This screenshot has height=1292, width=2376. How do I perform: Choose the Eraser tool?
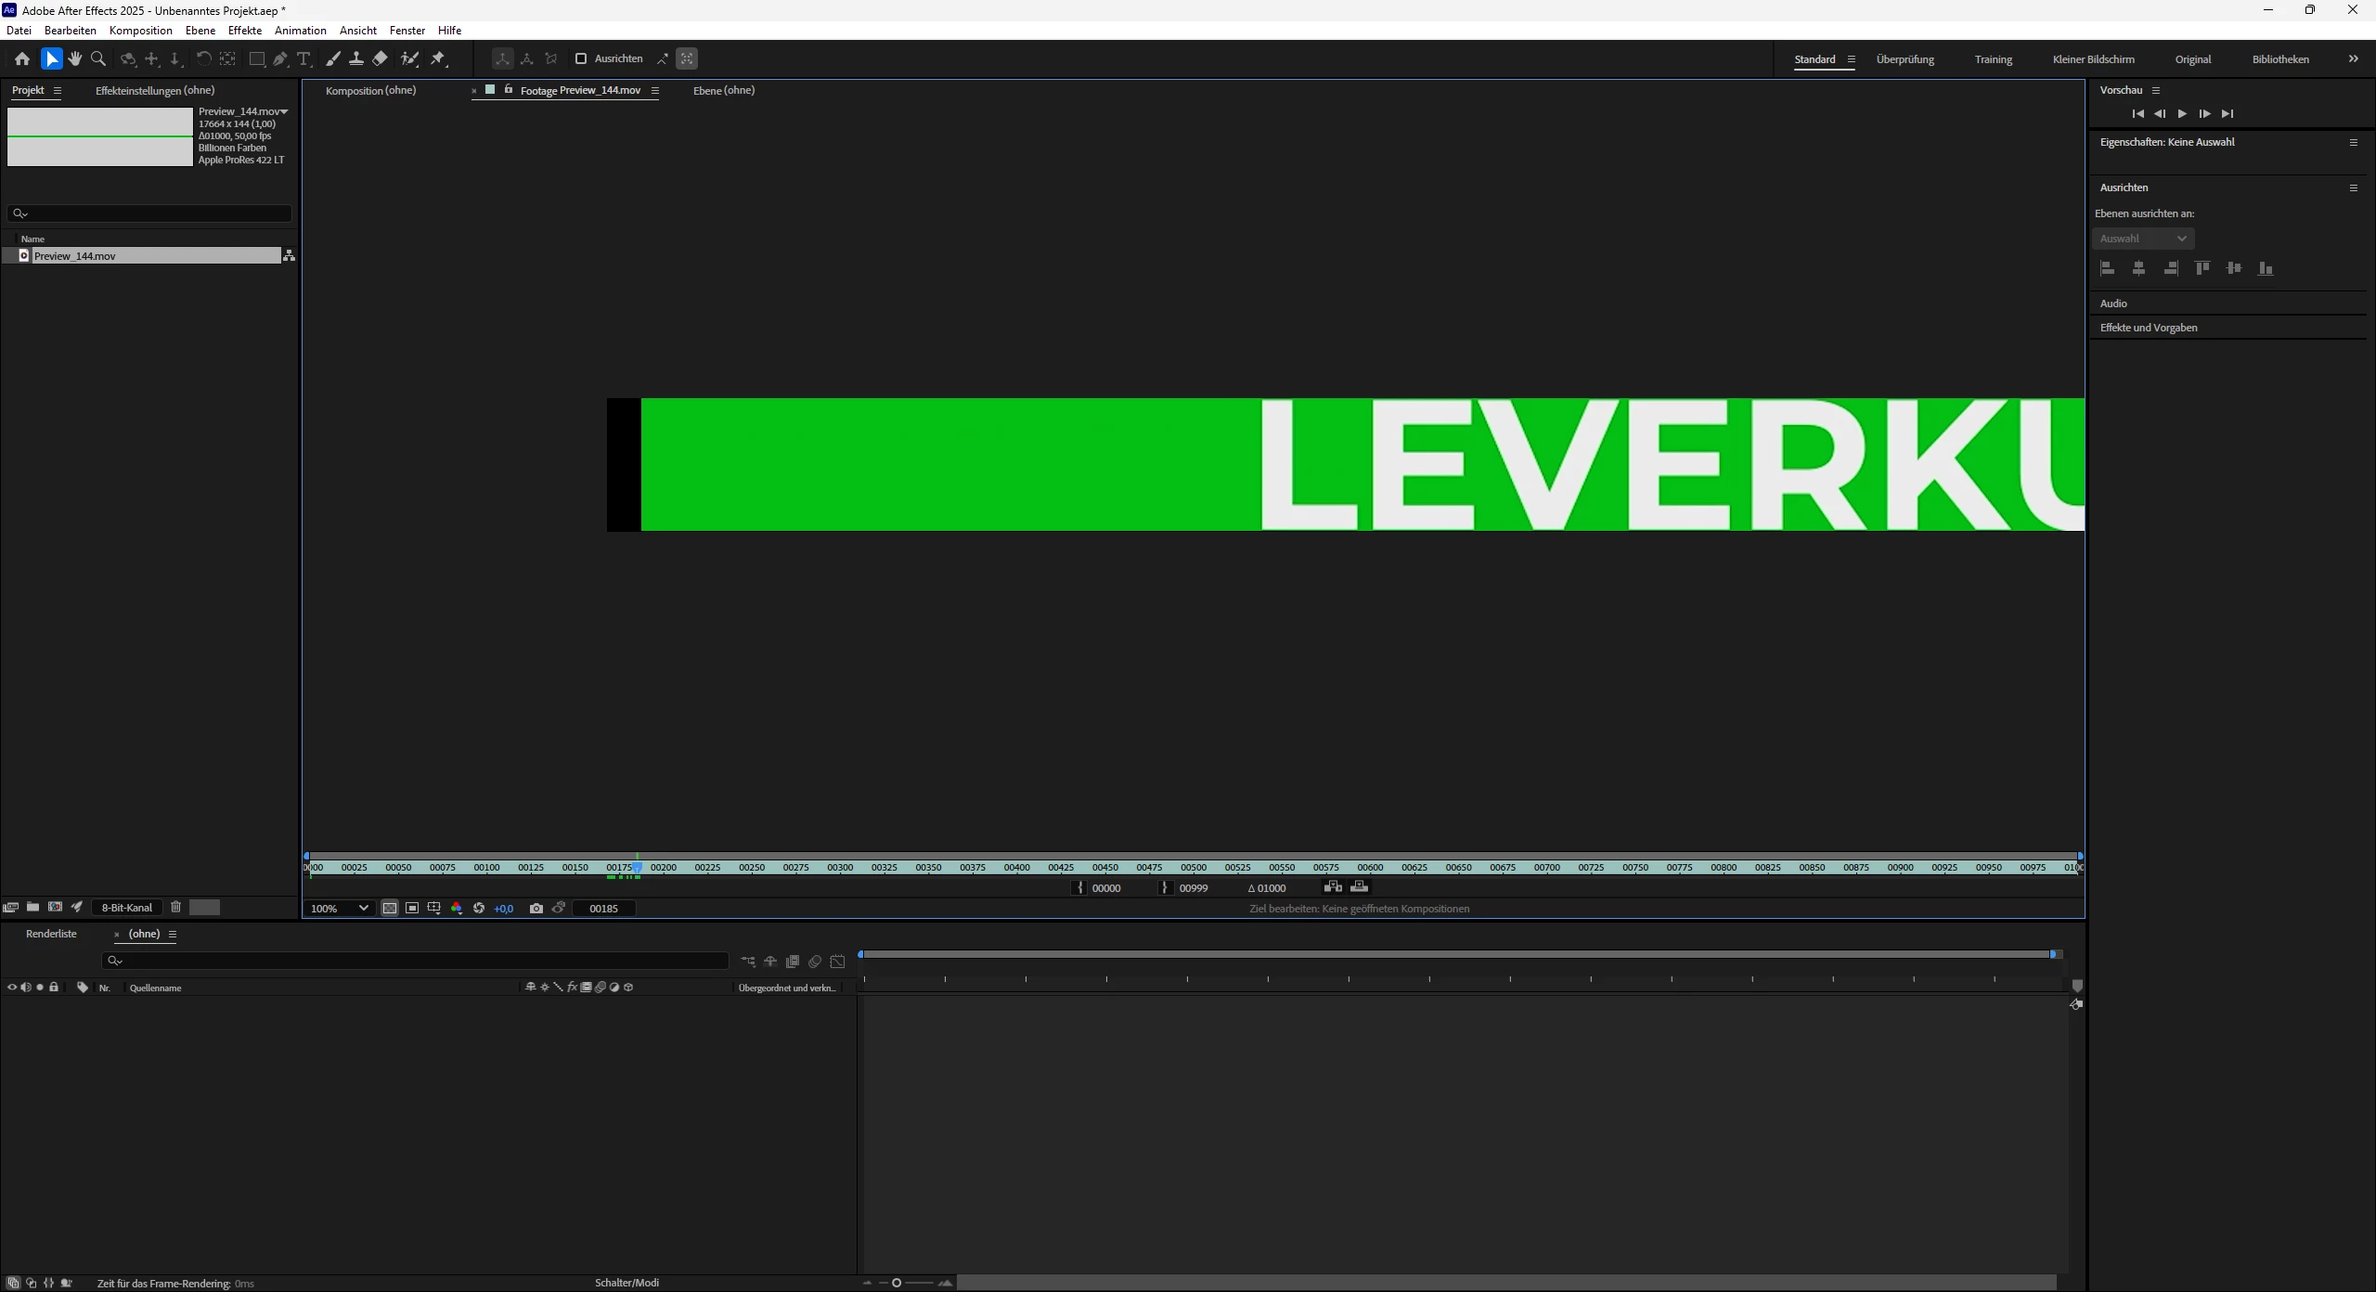(380, 58)
